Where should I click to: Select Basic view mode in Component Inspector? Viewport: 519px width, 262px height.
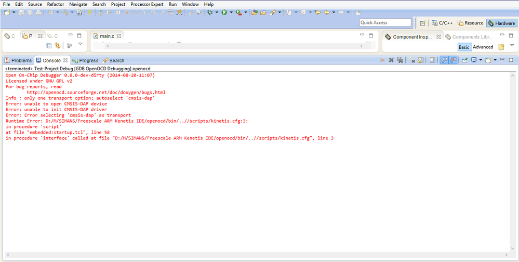pos(464,47)
